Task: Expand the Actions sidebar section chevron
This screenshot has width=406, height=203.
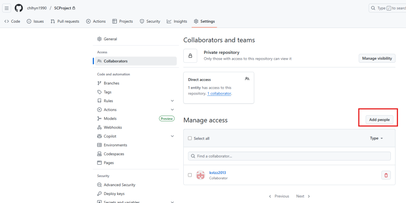Action: coord(172,110)
